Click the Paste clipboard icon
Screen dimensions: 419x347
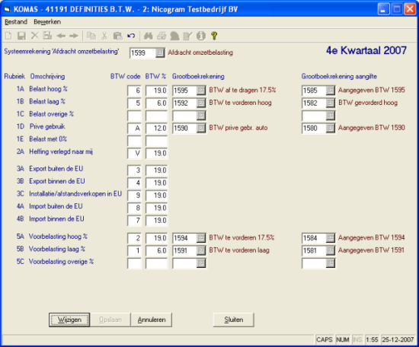tap(117, 36)
